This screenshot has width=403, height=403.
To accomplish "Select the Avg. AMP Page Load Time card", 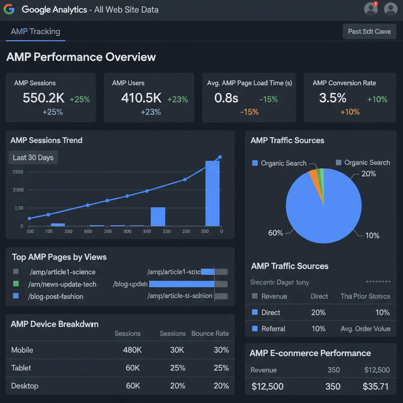I will pyautogui.click(x=249, y=98).
